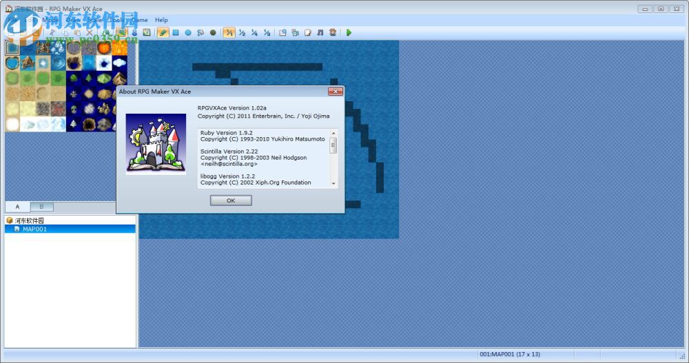The width and height of the screenshot is (689, 363).
Task: Click the Delete X toolbar icon
Action: [x=90, y=32]
